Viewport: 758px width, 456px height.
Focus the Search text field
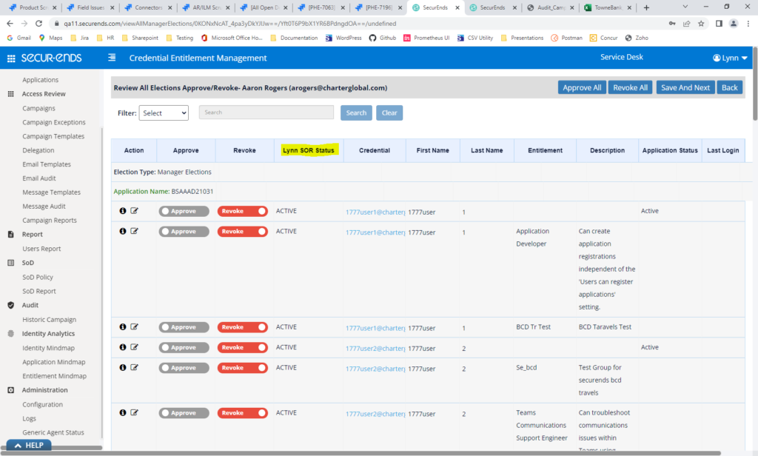pos(266,113)
